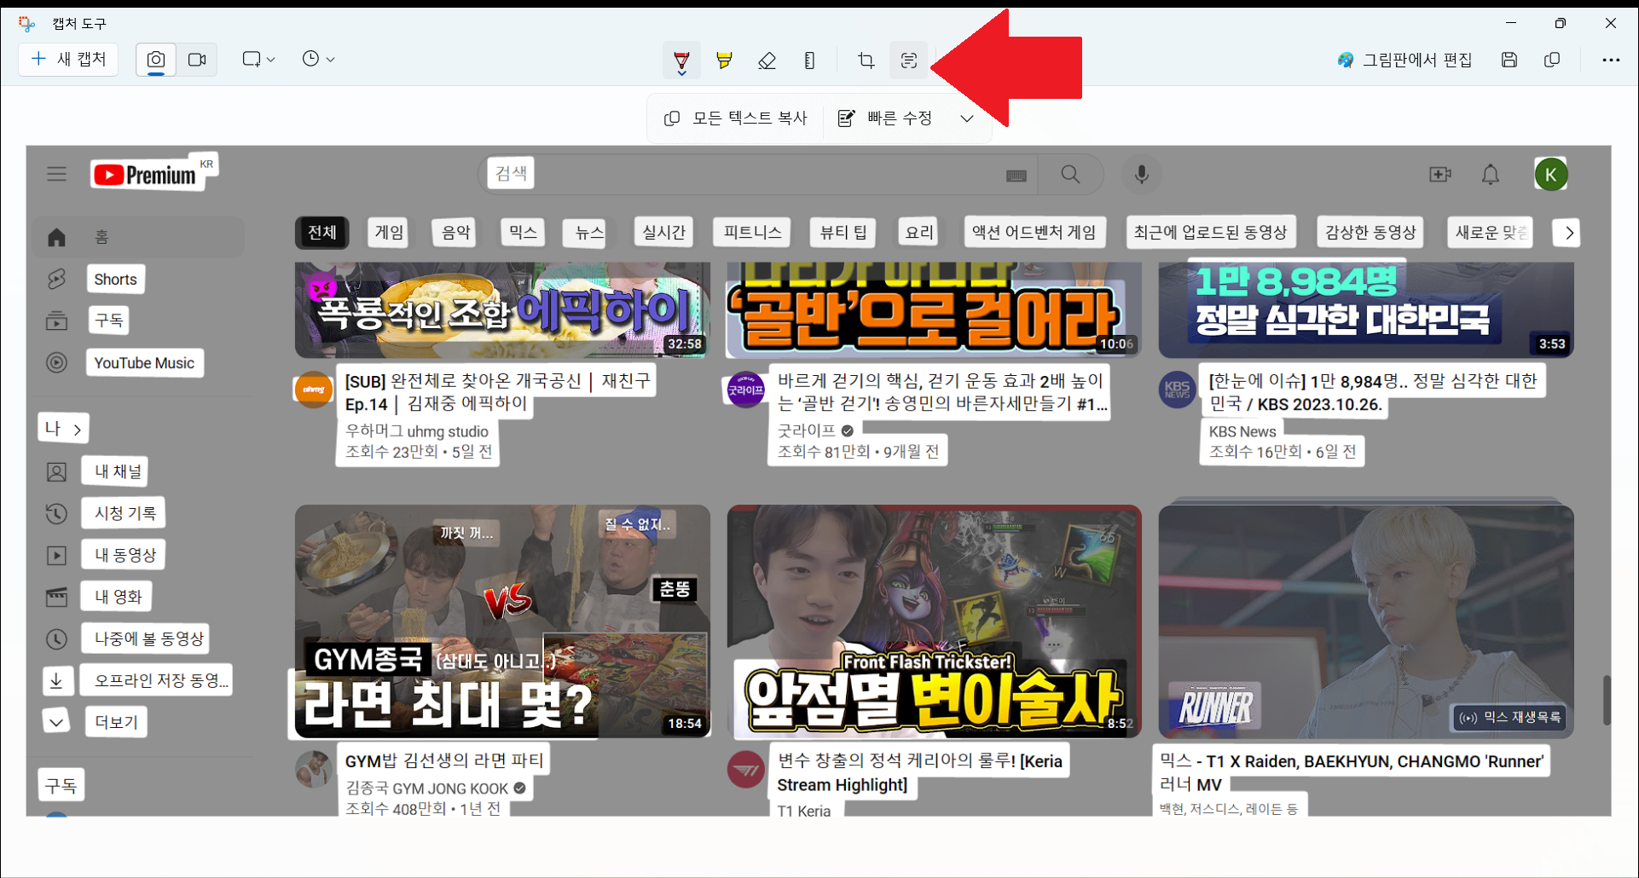Open YouTube Music in sidebar
The width and height of the screenshot is (1639, 878).
pyautogui.click(x=144, y=363)
